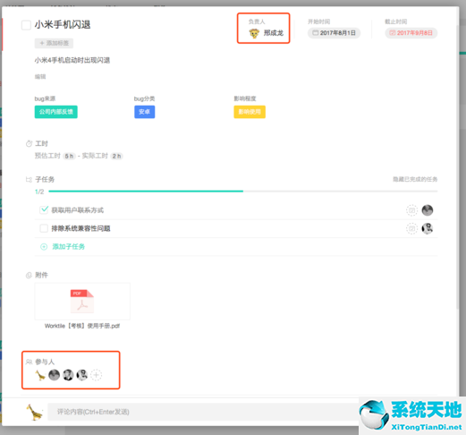Screen dimensions: 466x435
Task: Check subtask 排除系统兼容性问题
Action: pyautogui.click(x=44, y=228)
